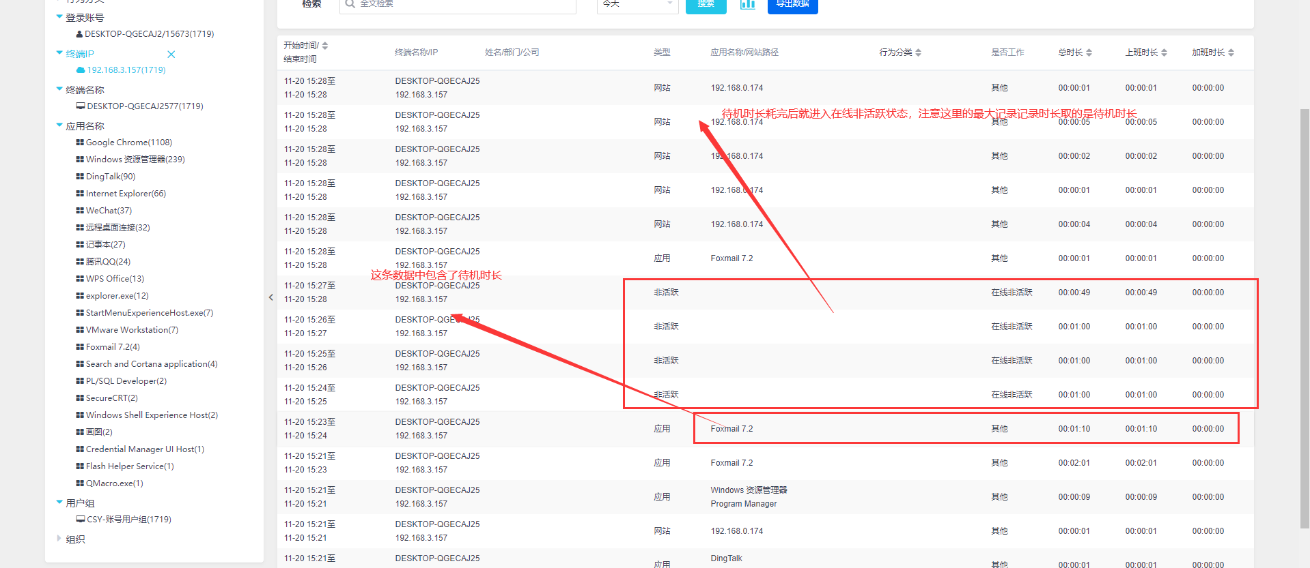Image resolution: width=1310 pixels, height=568 pixels.
Task: Filter by 记事本(27)
Action: tap(105, 245)
